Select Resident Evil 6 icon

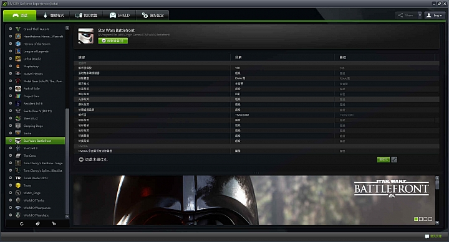18,103
